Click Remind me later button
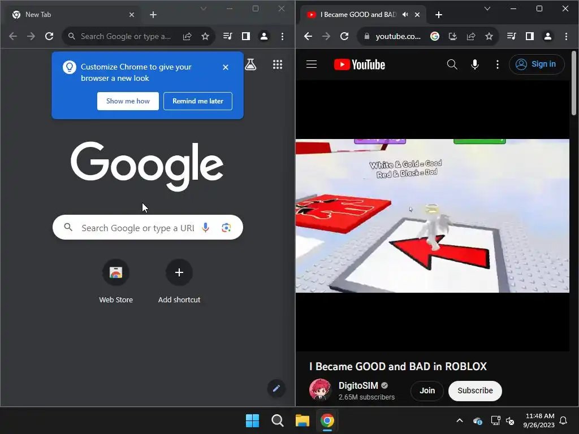The height and width of the screenshot is (434, 579). (198, 101)
